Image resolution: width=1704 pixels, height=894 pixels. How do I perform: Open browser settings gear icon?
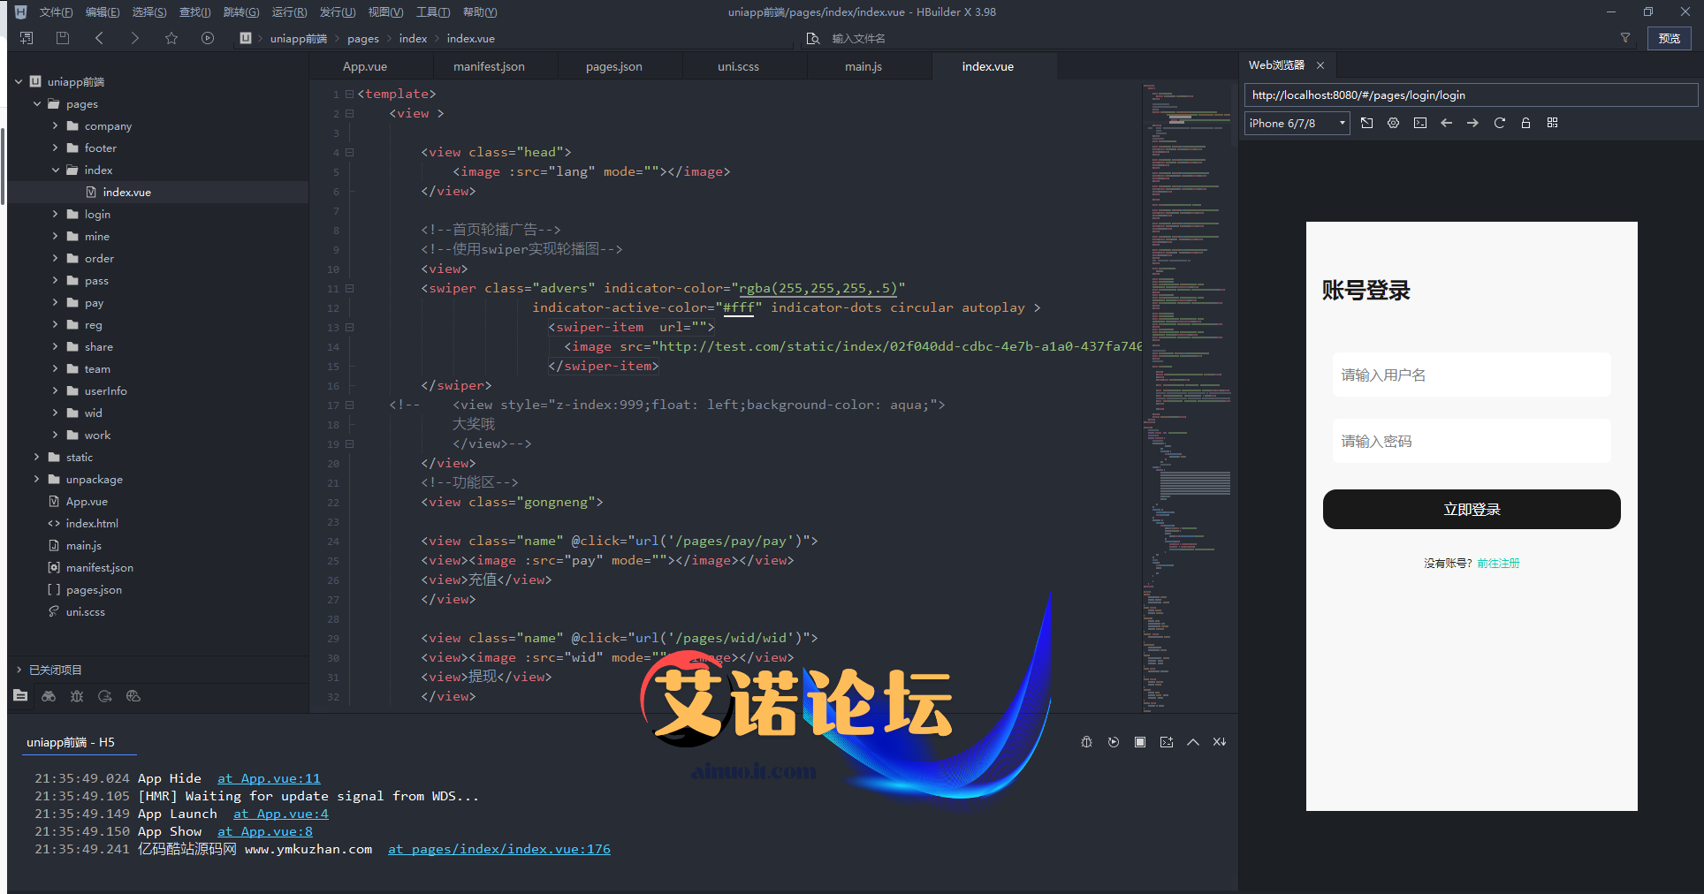[x=1394, y=123]
